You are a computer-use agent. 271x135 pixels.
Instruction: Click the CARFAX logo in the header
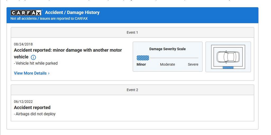pos(26,13)
